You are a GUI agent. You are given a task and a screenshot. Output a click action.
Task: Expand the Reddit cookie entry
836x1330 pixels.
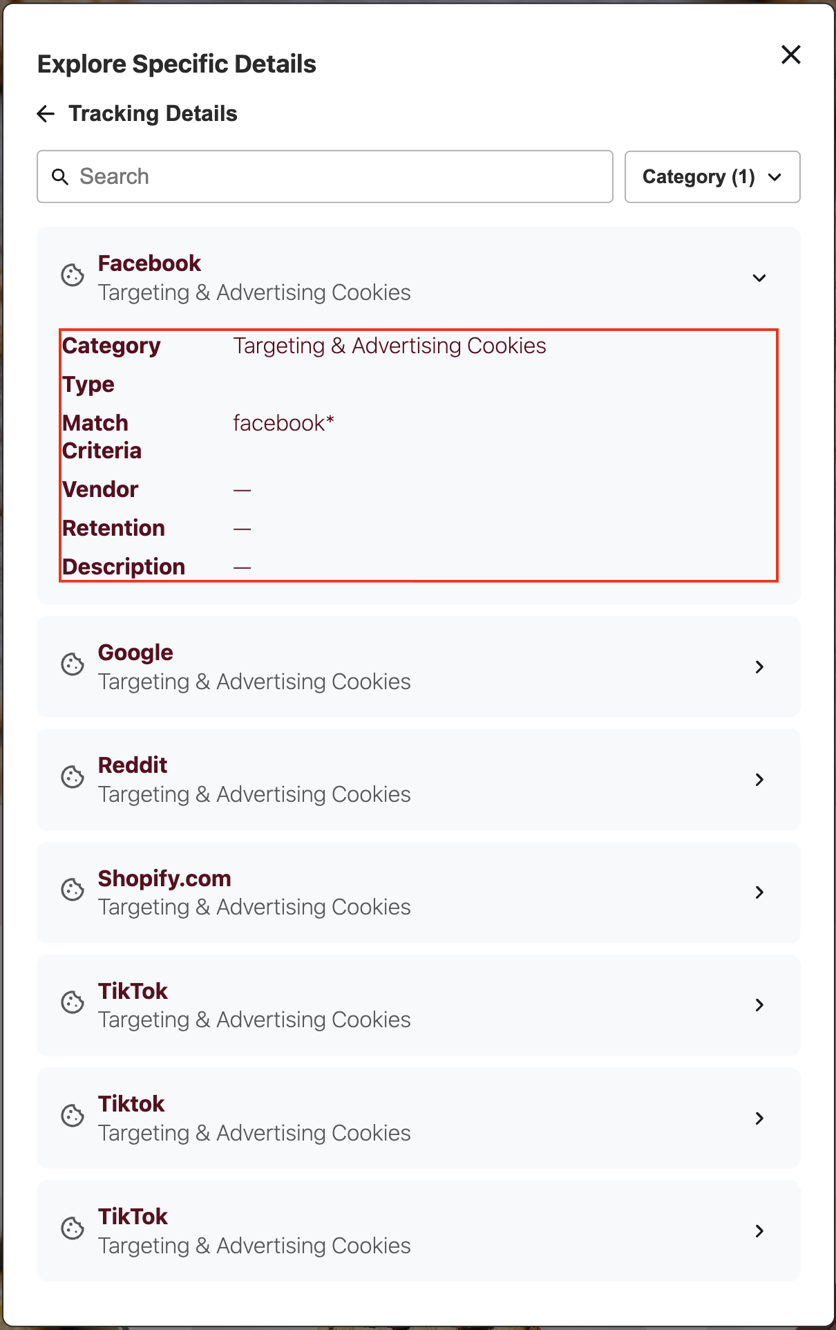[760, 779]
